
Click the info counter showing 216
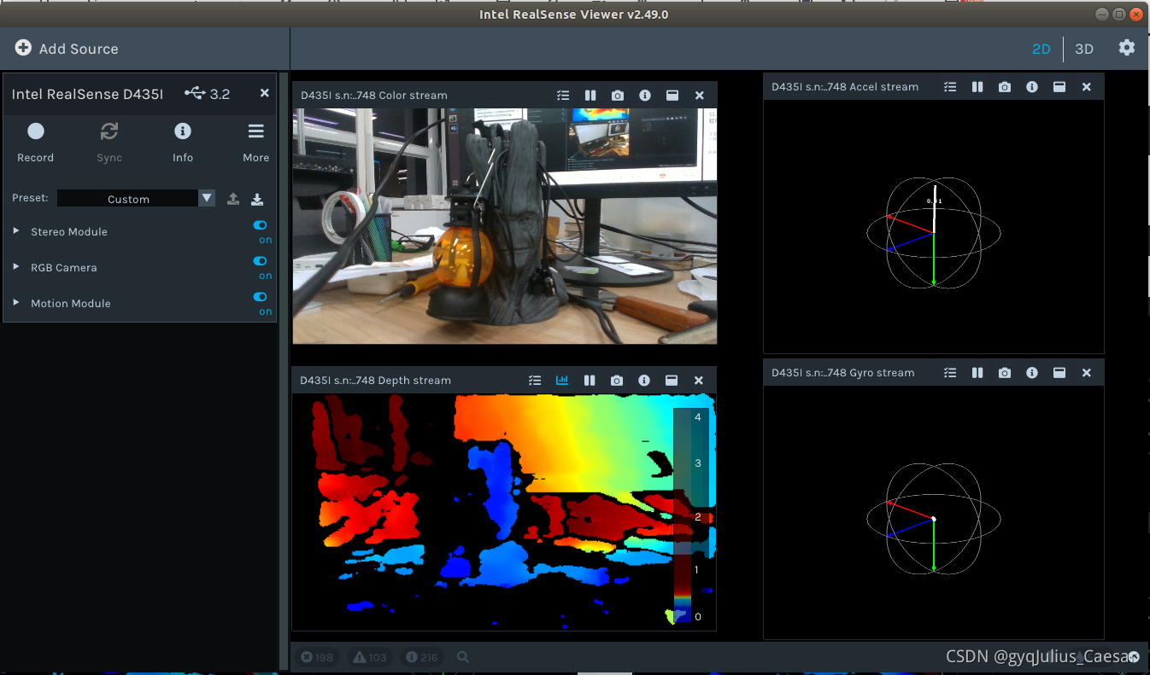(422, 657)
